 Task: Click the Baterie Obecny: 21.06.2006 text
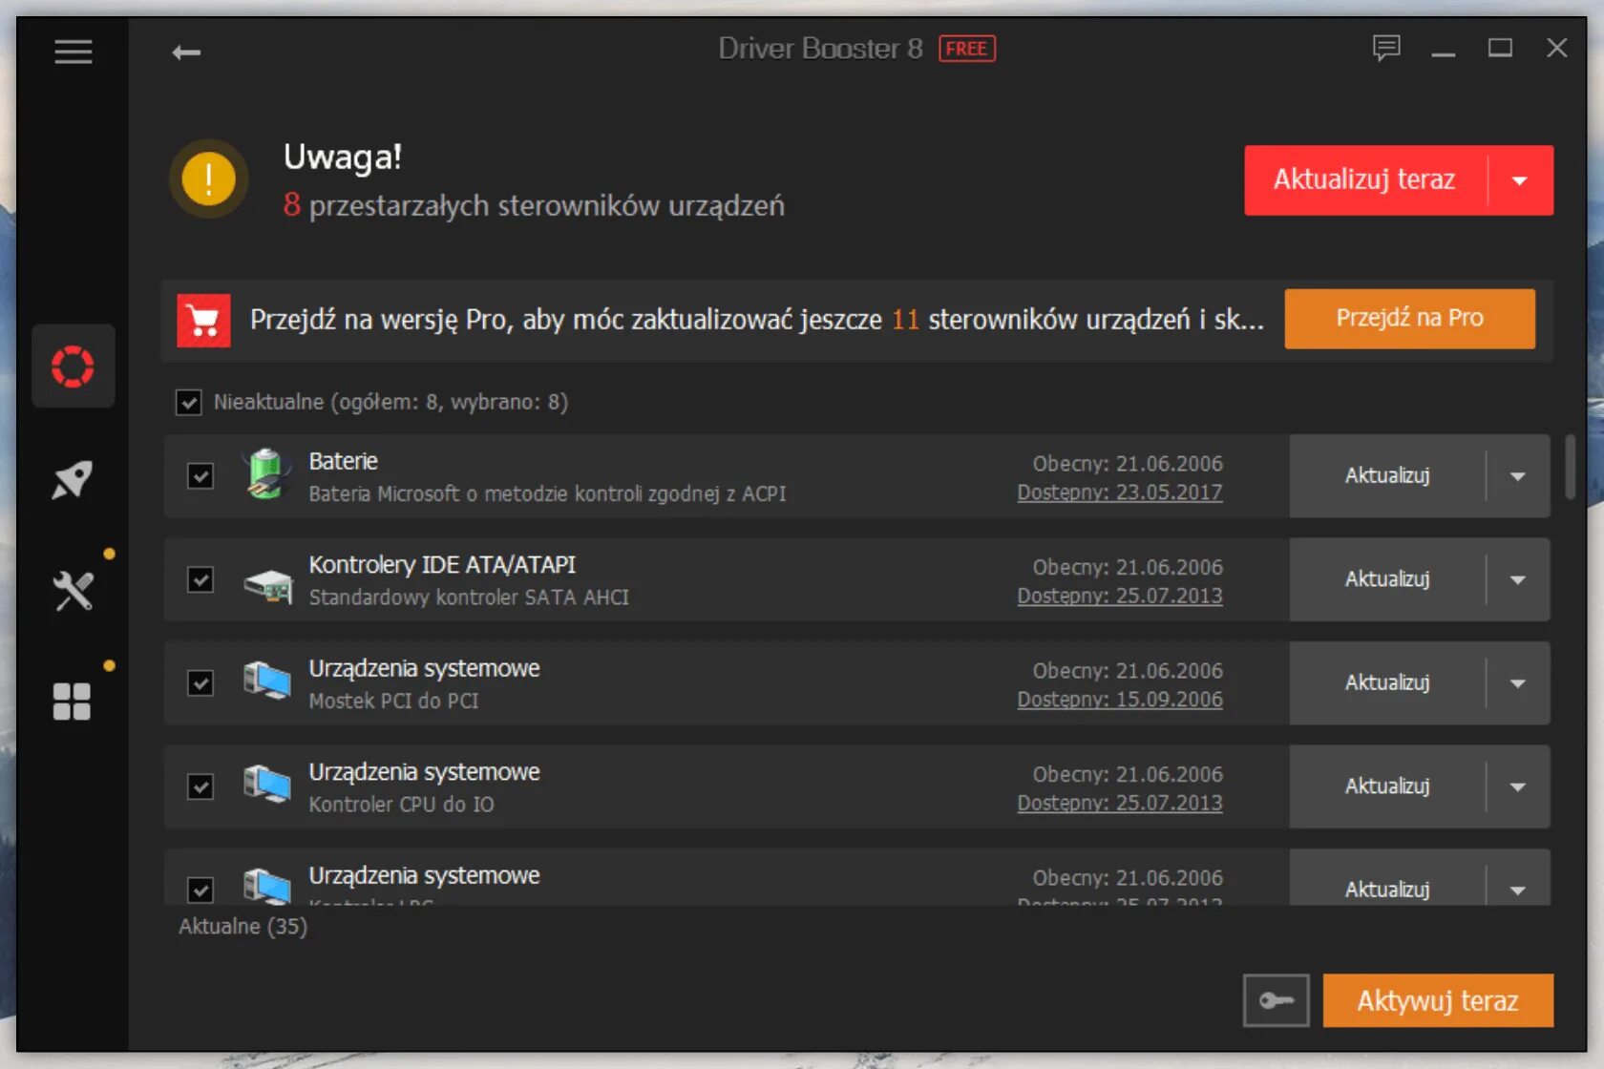[x=1128, y=464]
